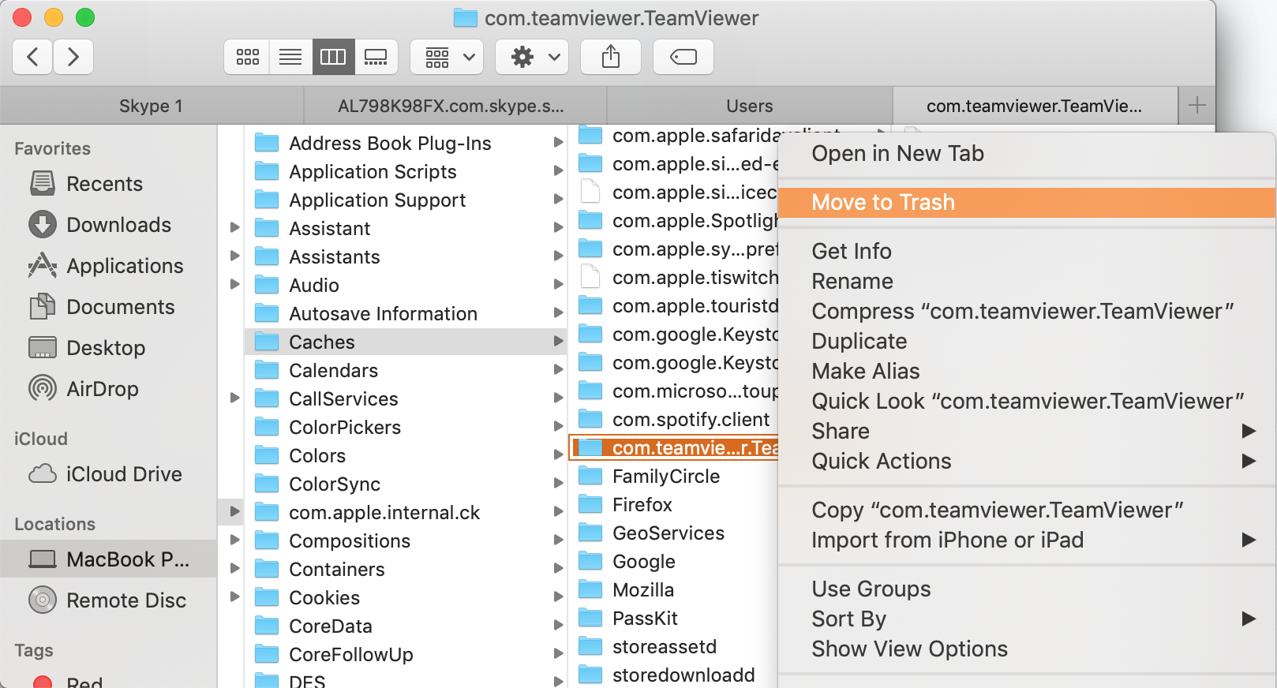
Task: Select the CoreFollowUp folder
Action: point(406,655)
